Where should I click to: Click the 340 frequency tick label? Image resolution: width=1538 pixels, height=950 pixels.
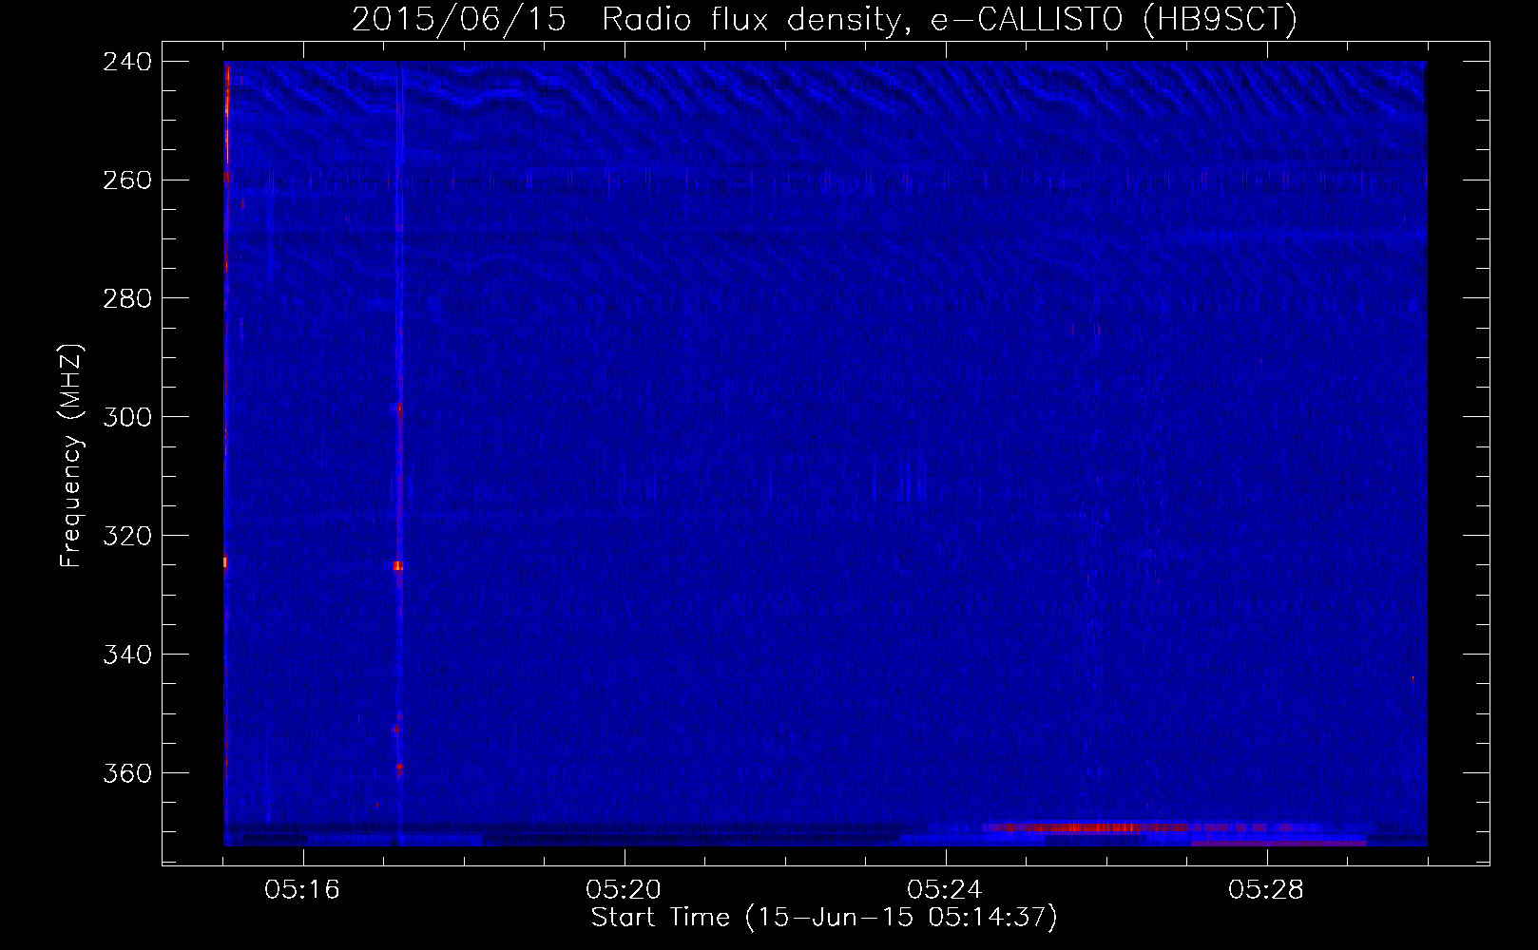tap(127, 655)
